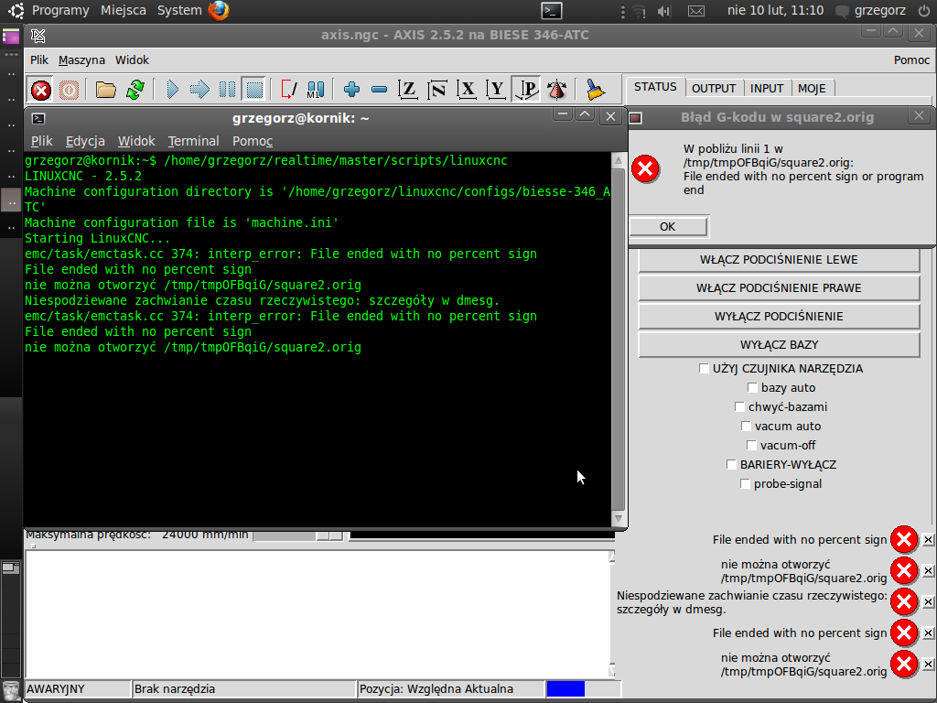This screenshot has width=937, height=703.
Task: Toggle the emergency stop icon in AXIS toolbar
Action: click(x=40, y=91)
